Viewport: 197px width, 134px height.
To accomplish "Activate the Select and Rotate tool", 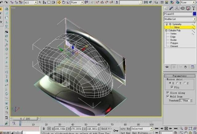I will 64,2.
